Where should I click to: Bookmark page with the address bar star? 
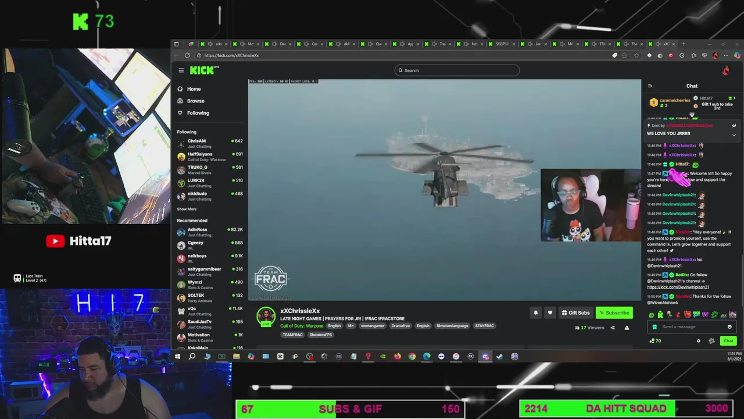click(x=636, y=55)
